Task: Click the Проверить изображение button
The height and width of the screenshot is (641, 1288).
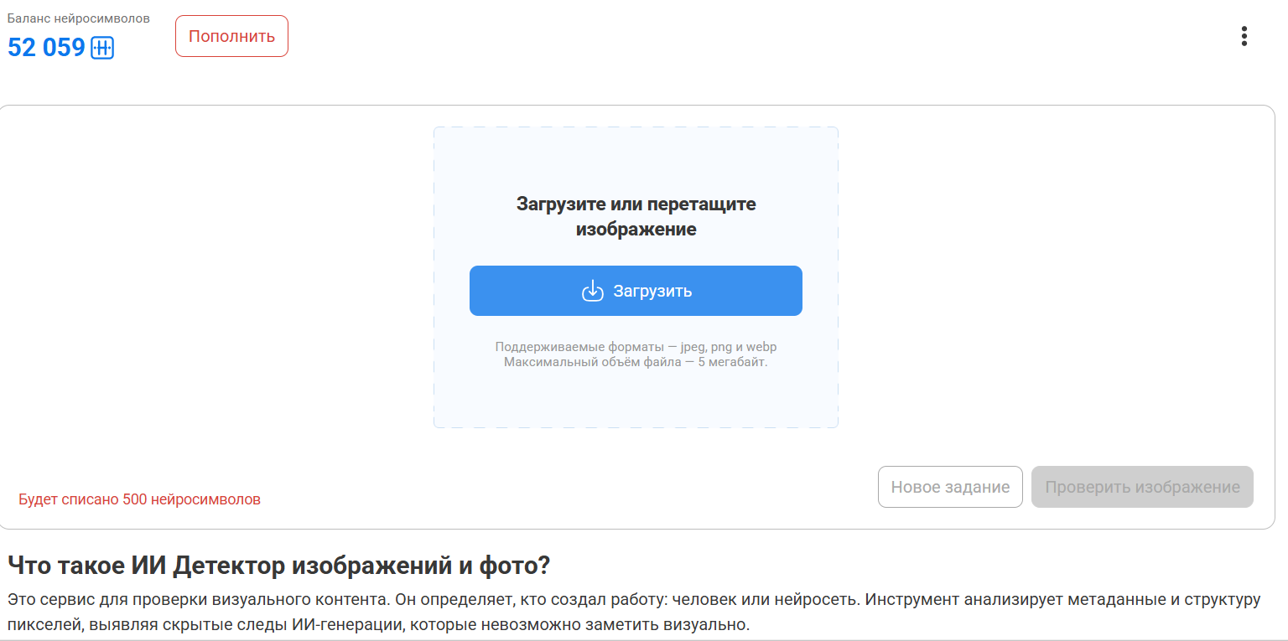Action: pos(1142,487)
